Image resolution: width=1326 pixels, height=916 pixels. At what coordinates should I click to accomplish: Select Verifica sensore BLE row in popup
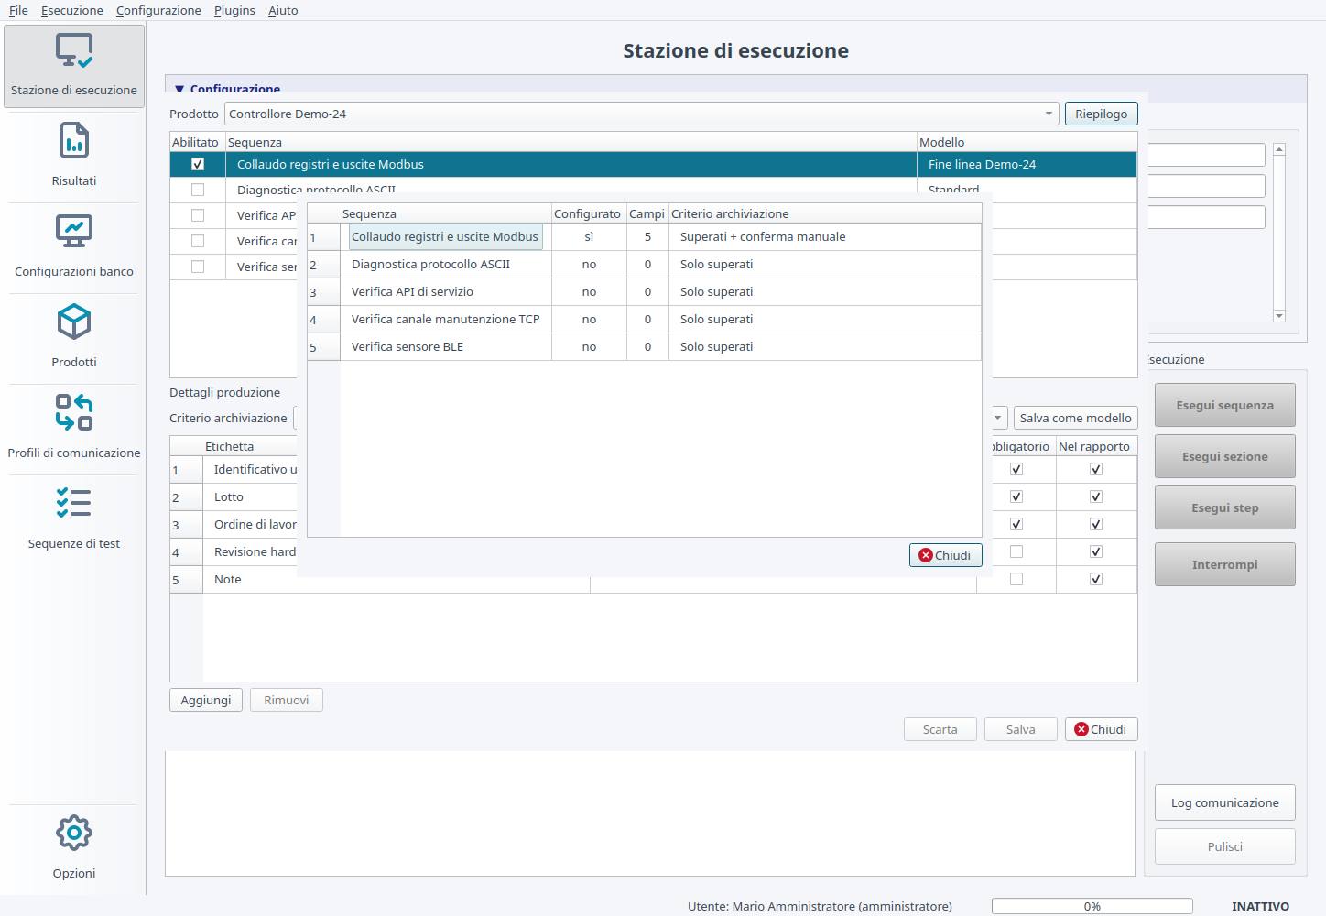click(644, 346)
